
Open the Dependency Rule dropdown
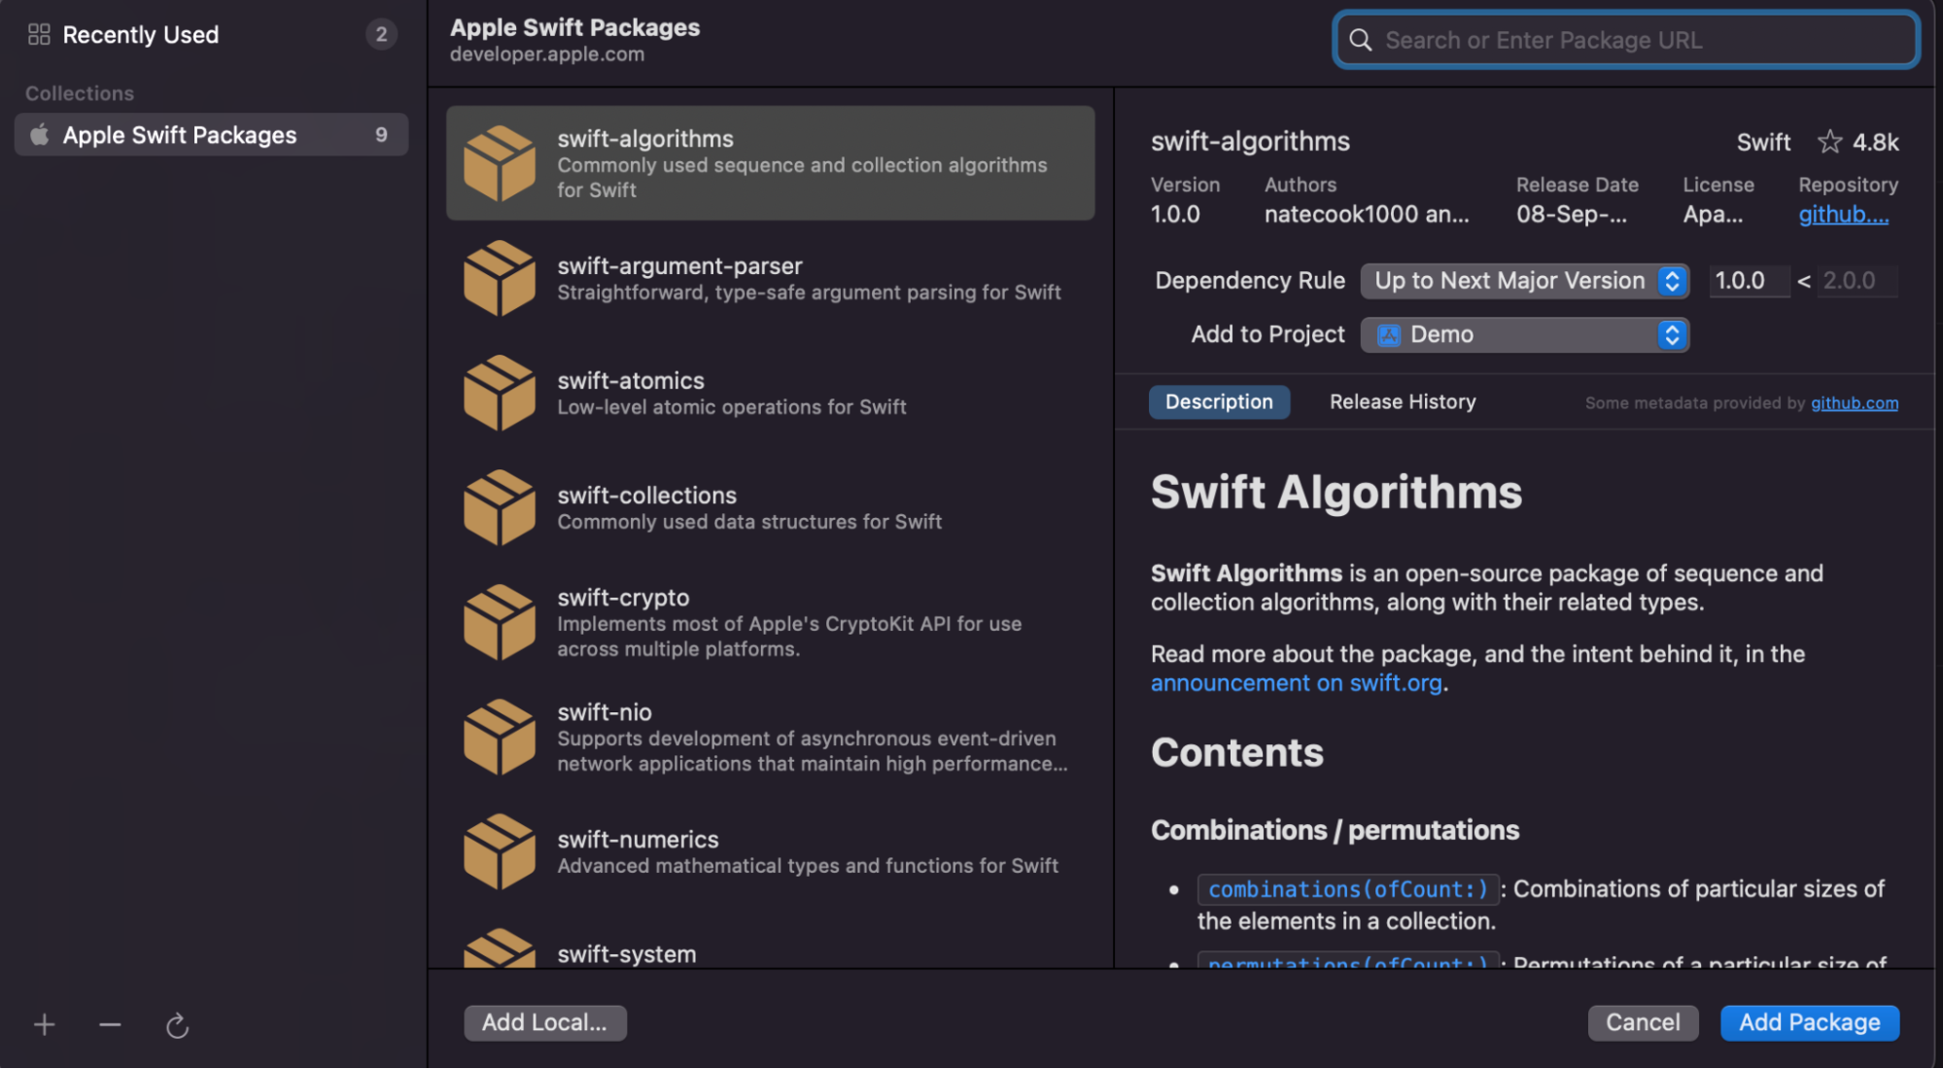point(1523,281)
